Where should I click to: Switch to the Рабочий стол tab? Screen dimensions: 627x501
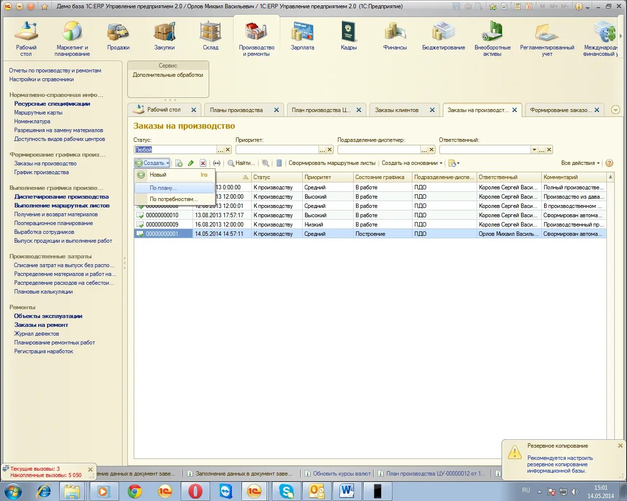click(x=164, y=110)
